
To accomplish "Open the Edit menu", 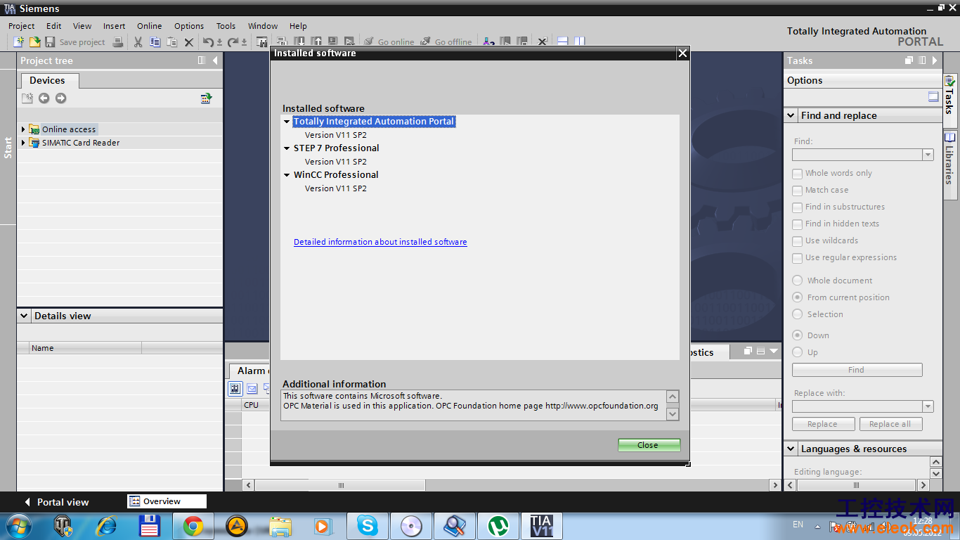I will [x=54, y=26].
